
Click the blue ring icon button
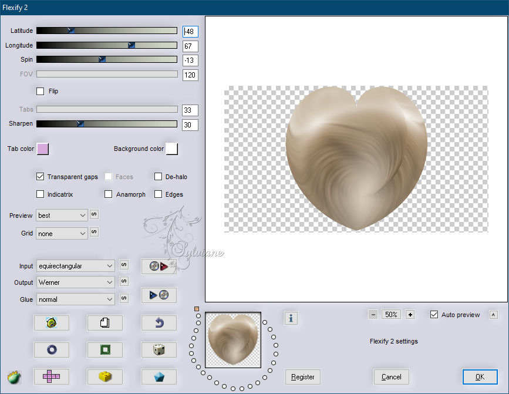[x=52, y=349]
